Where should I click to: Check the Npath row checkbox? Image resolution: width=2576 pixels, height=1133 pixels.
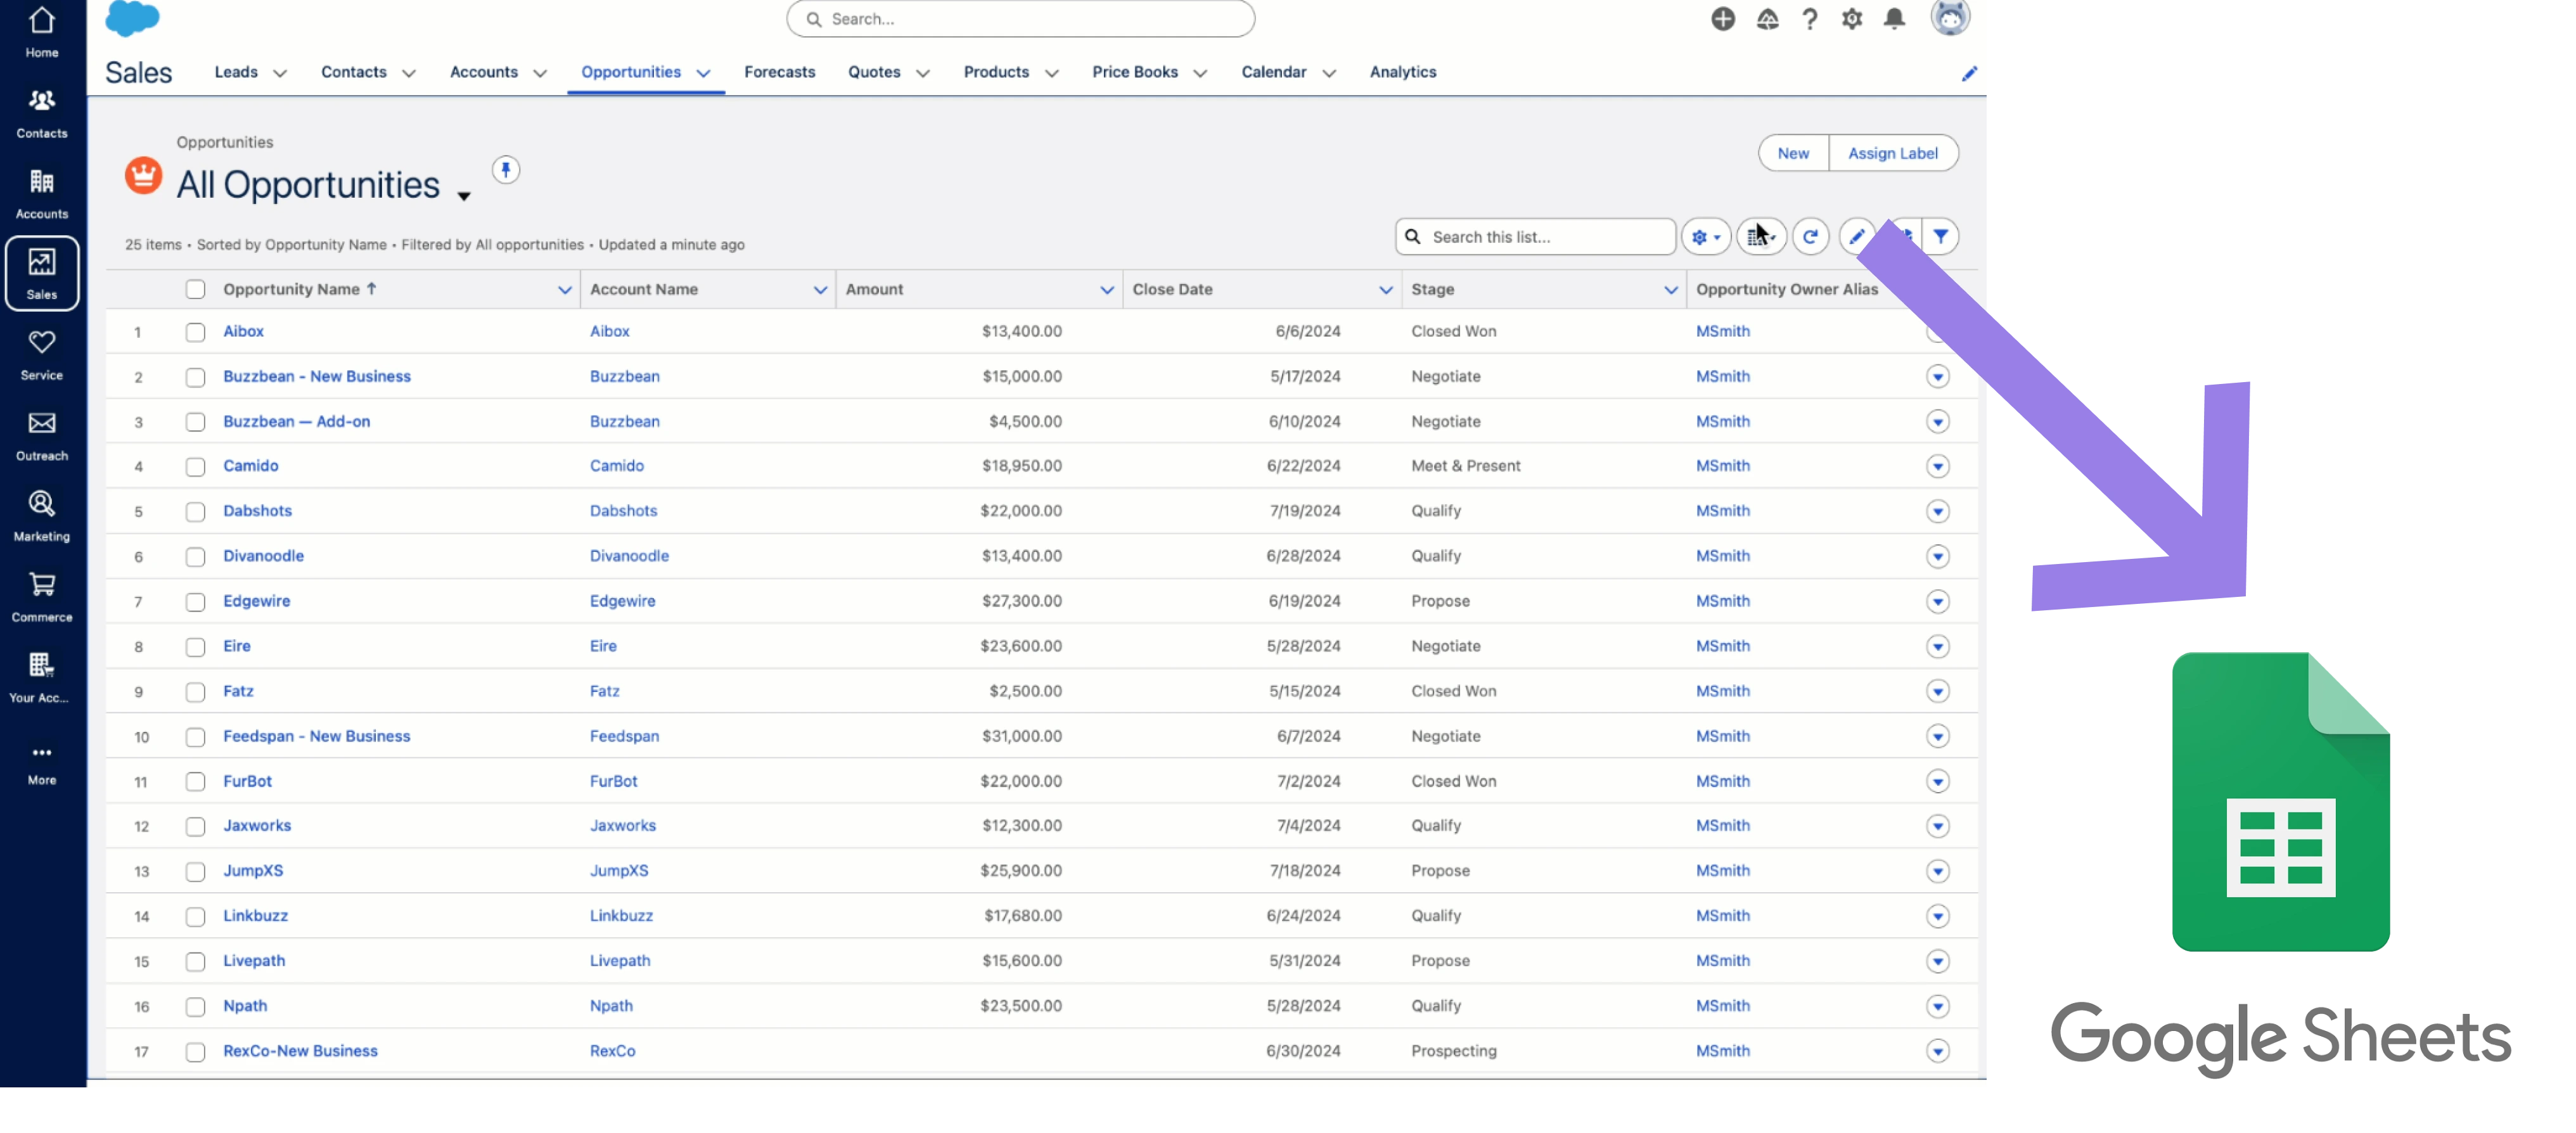pyautogui.click(x=195, y=1007)
